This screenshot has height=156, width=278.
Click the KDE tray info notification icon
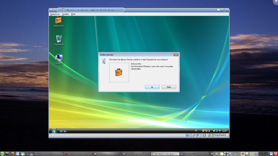click(256, 154)
